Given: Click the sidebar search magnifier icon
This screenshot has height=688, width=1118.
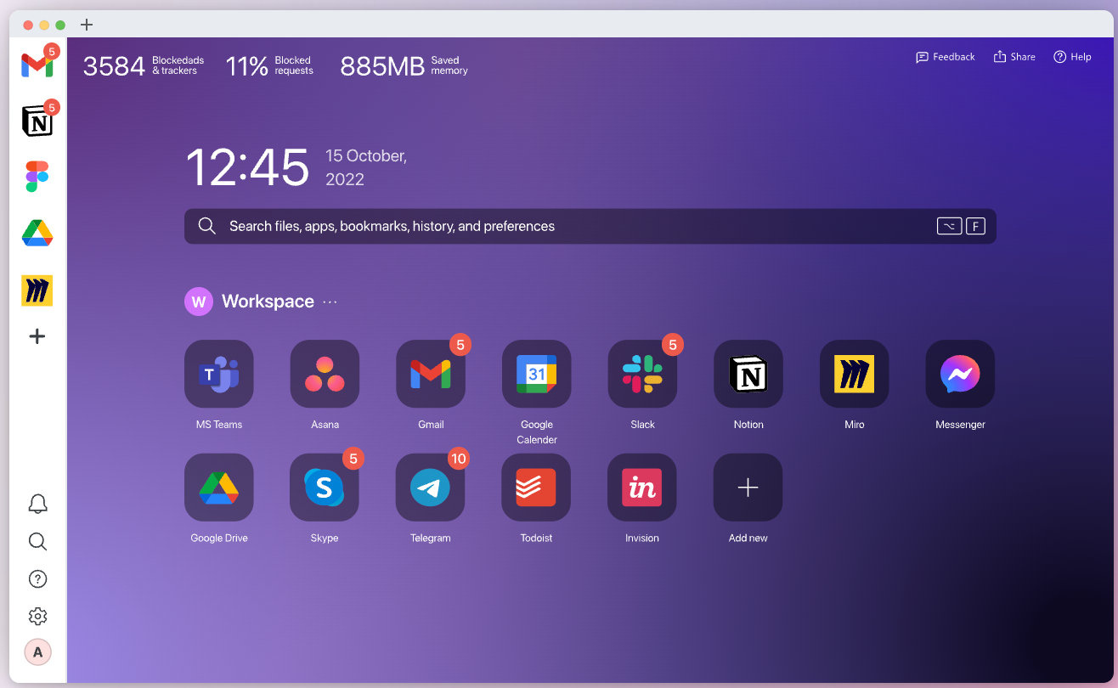Looking at the screenshot, I should coord(37,542).
